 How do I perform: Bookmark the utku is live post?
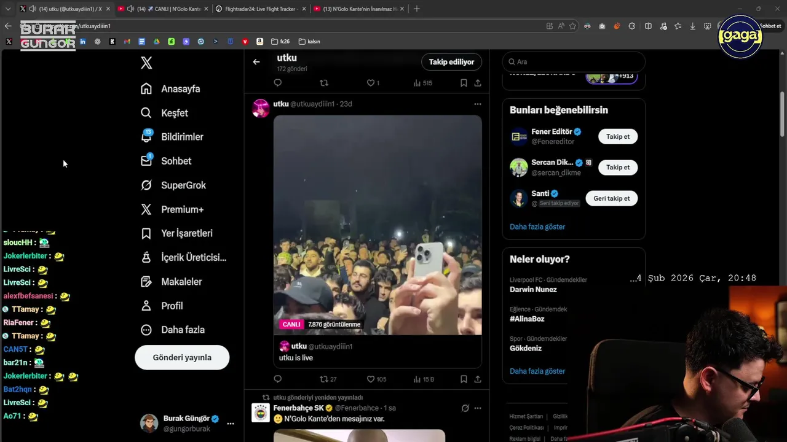pos(464,379)
